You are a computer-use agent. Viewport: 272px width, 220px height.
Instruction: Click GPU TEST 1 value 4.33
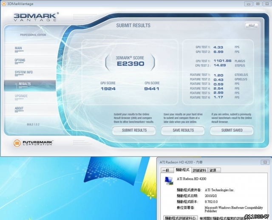218,47
